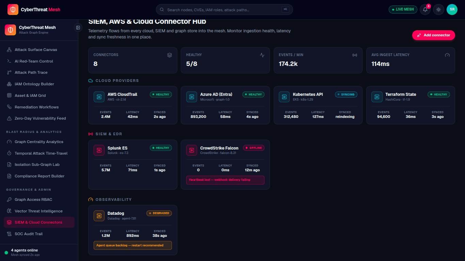465x261 pixels.
Task: Click CrowdStrike Falcon OFFLINE badge
Action: tap(254, 148)
